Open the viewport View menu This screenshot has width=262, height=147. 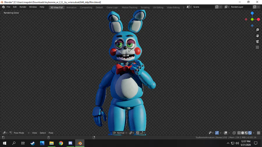coord(34,133)
